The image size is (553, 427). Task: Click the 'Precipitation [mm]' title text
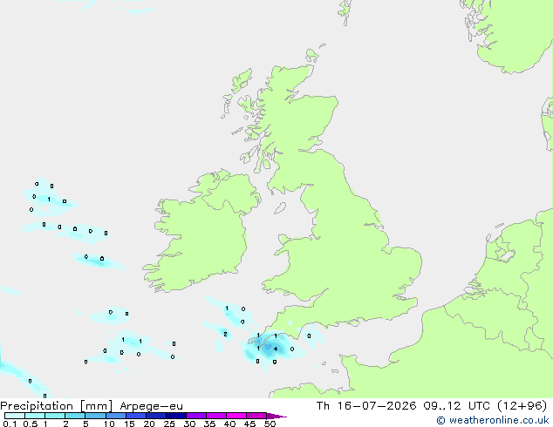(x=57, y=406)
